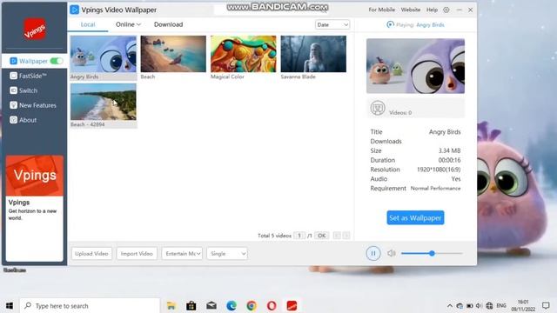Go to the previous page arrow
This screenshot has height=313, width=557.
click(337, 236)
